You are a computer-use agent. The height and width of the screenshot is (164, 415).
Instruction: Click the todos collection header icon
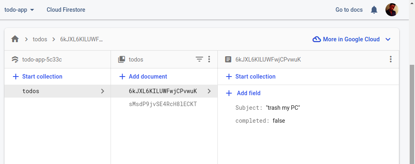121,60
